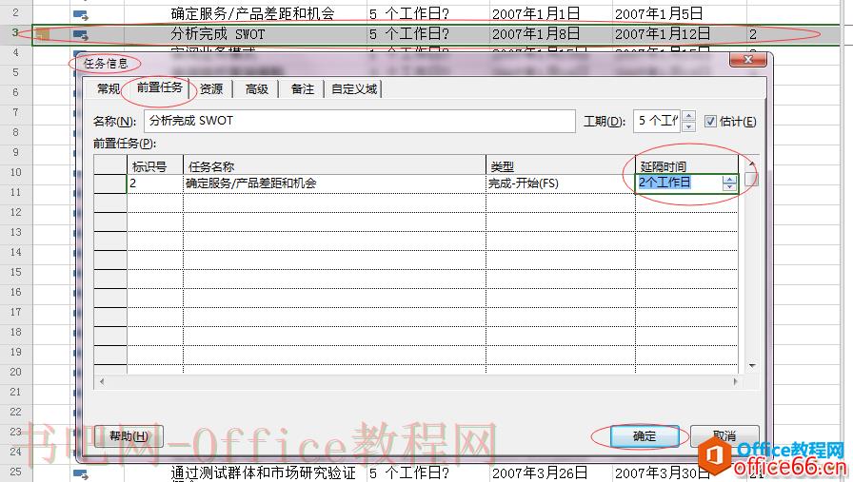Open the 自定义域 tab
The image size is (853, 482).
click(353, 89)
